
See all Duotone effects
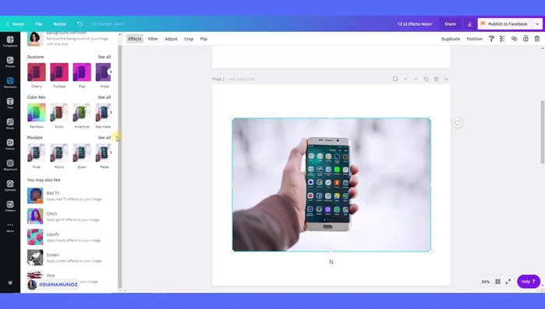point(104,57)
